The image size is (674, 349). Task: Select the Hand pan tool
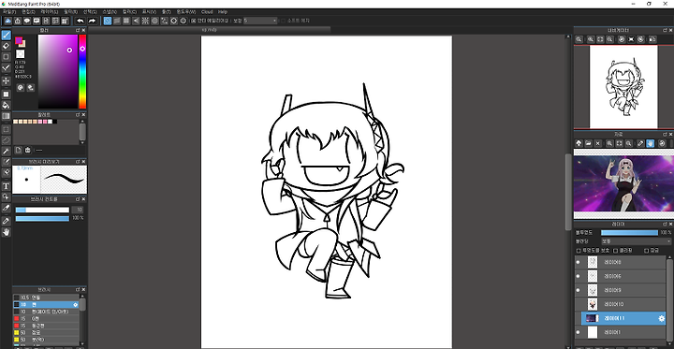6,232
